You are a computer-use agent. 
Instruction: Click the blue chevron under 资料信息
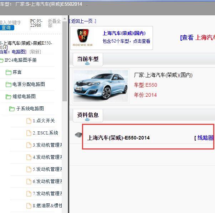87,120
